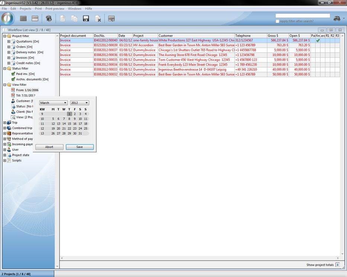This screenshot has width=347, height=277.
Task: Click the copy documents toolbar icon
Action: coord(74,19)
